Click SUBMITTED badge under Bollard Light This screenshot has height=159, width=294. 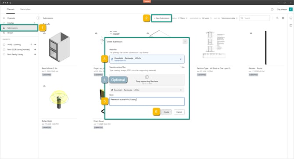tap(47, 127)
